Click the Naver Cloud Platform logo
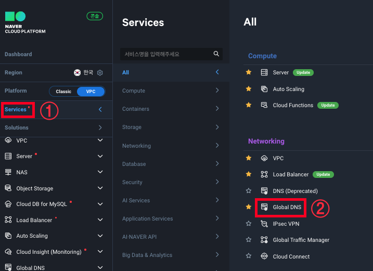Image resolution: width=373 pixels, height=271 pixels. pyautogui.click(x=25, y=22)
